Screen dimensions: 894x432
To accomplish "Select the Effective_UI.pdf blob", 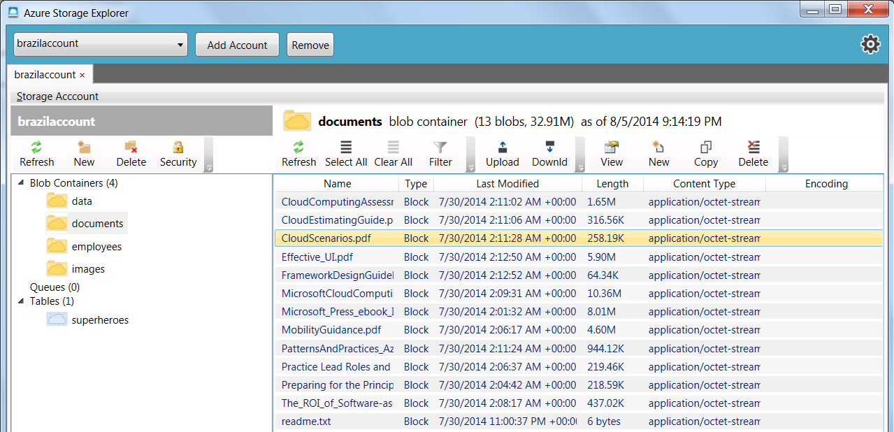I will (579, 257).
